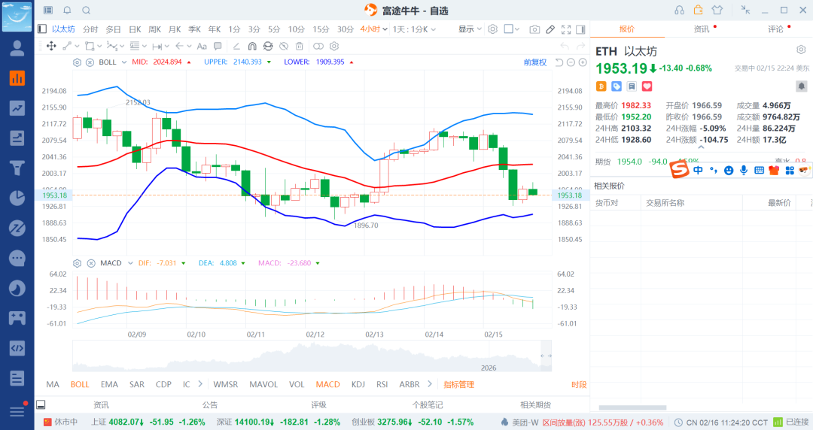Click the chart screenshot camera icon

tap(534, 29)
